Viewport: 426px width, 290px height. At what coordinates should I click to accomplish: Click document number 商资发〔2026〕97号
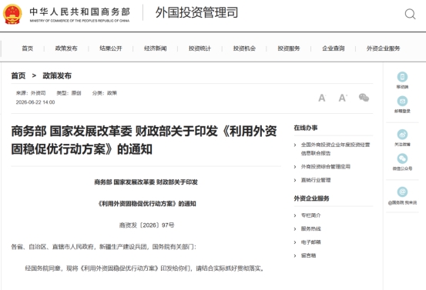[146, 225]
